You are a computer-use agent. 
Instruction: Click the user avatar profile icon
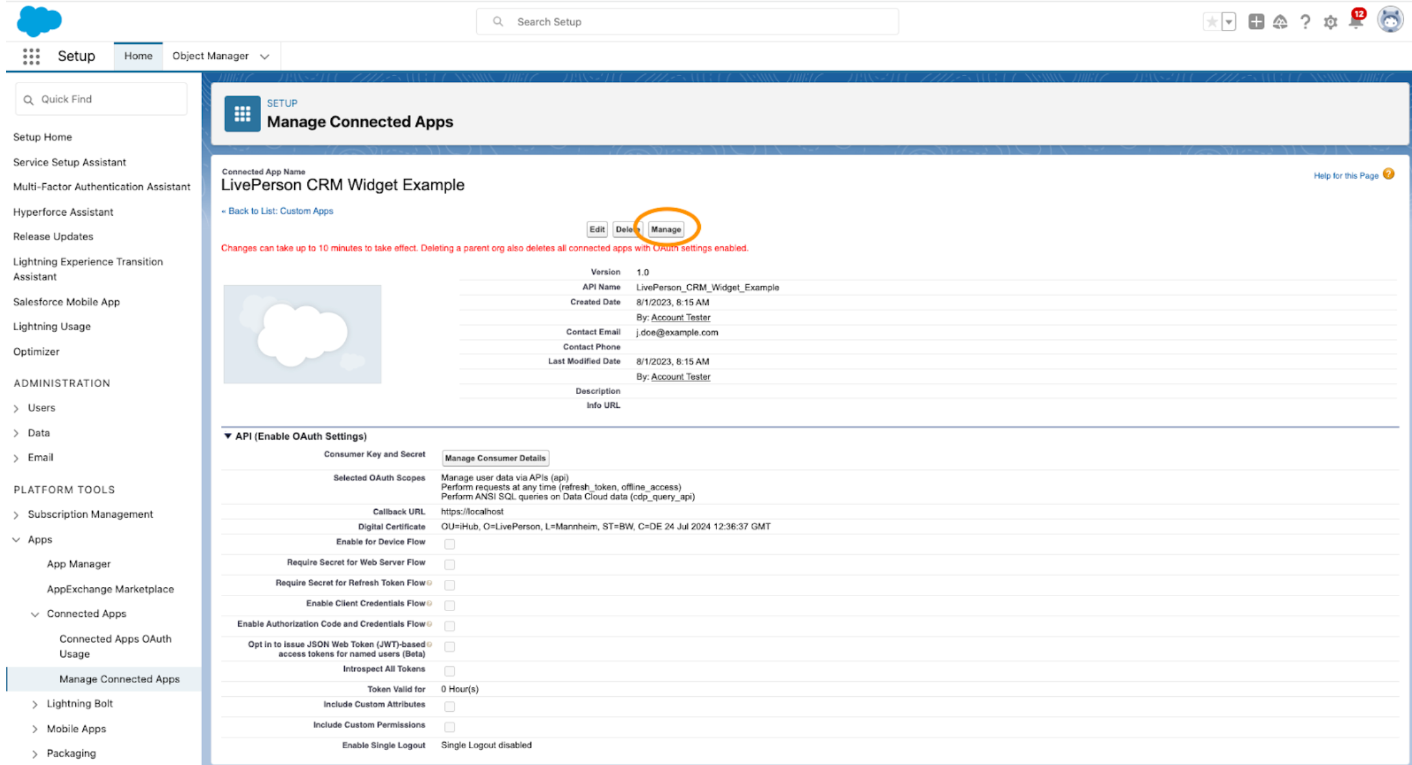tap(1391, 20)
